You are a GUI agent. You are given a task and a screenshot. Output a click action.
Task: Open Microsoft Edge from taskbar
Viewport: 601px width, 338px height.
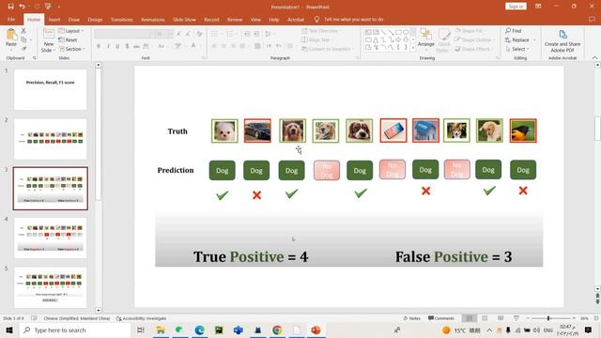[199, 330]
